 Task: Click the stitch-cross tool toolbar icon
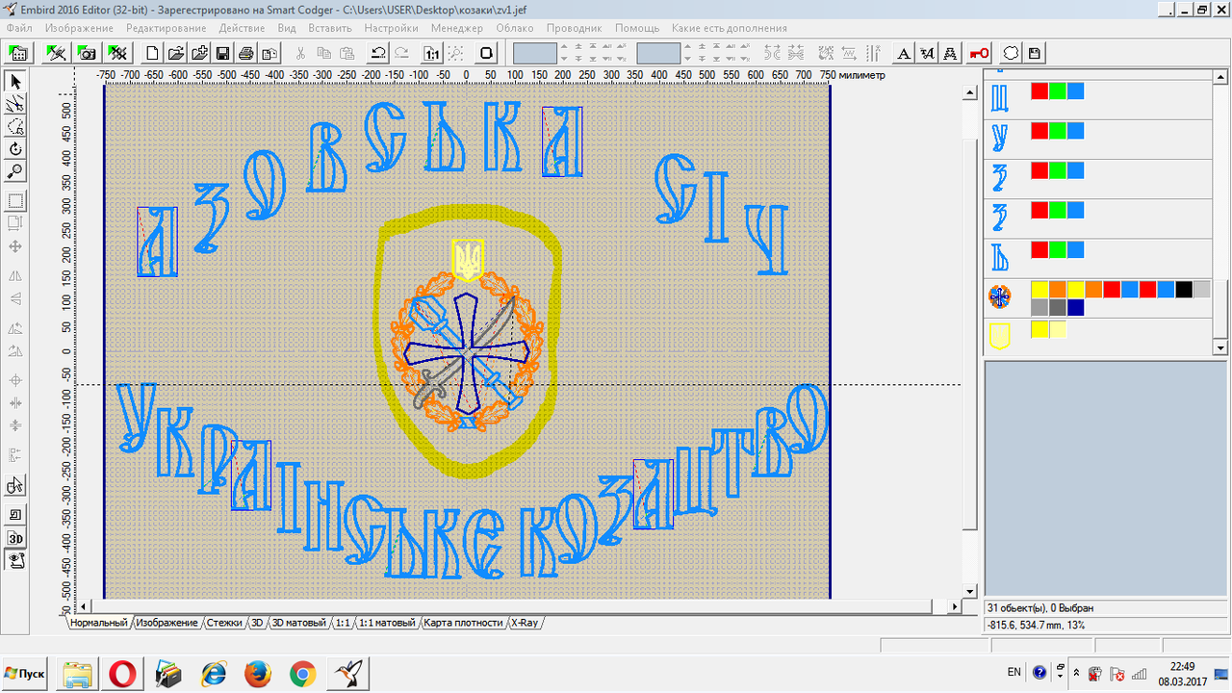pyautogui.click(x=117, y=53)
